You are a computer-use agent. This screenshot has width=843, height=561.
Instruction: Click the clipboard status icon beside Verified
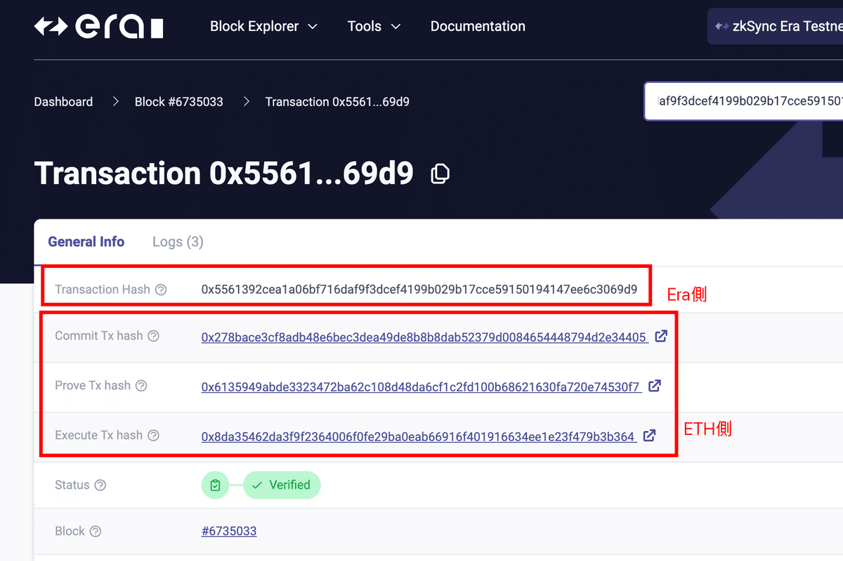(216, 485)
